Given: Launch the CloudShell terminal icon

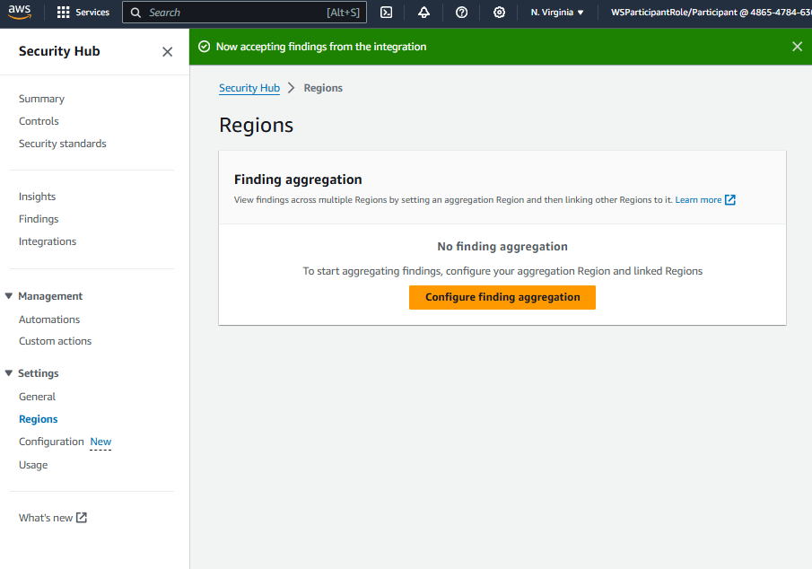Looking at the screenshot, I should coord(387,13).
